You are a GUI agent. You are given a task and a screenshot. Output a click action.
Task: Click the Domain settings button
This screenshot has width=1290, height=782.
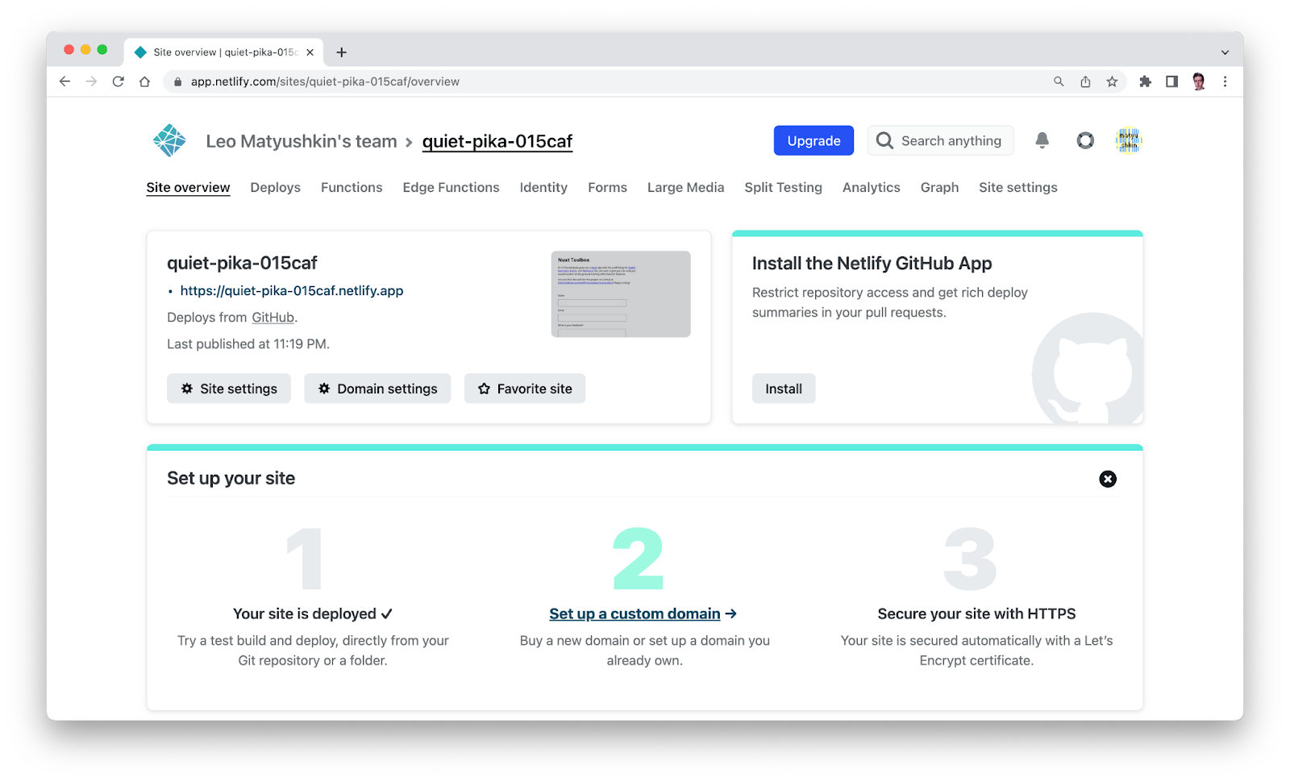point(377,389)
